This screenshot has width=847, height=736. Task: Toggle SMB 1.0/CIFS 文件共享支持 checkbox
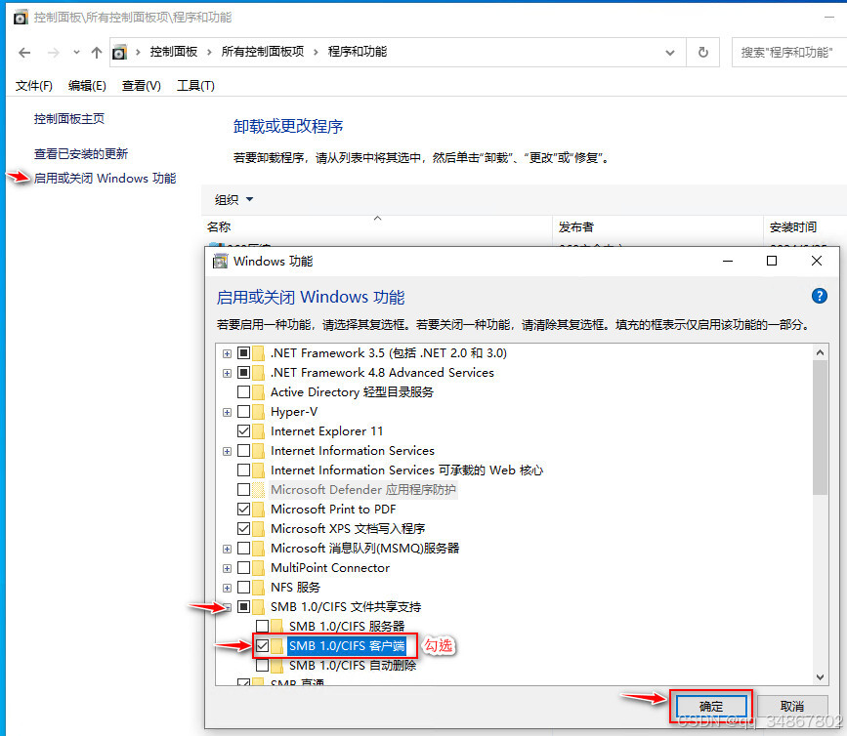coord(243,606)
